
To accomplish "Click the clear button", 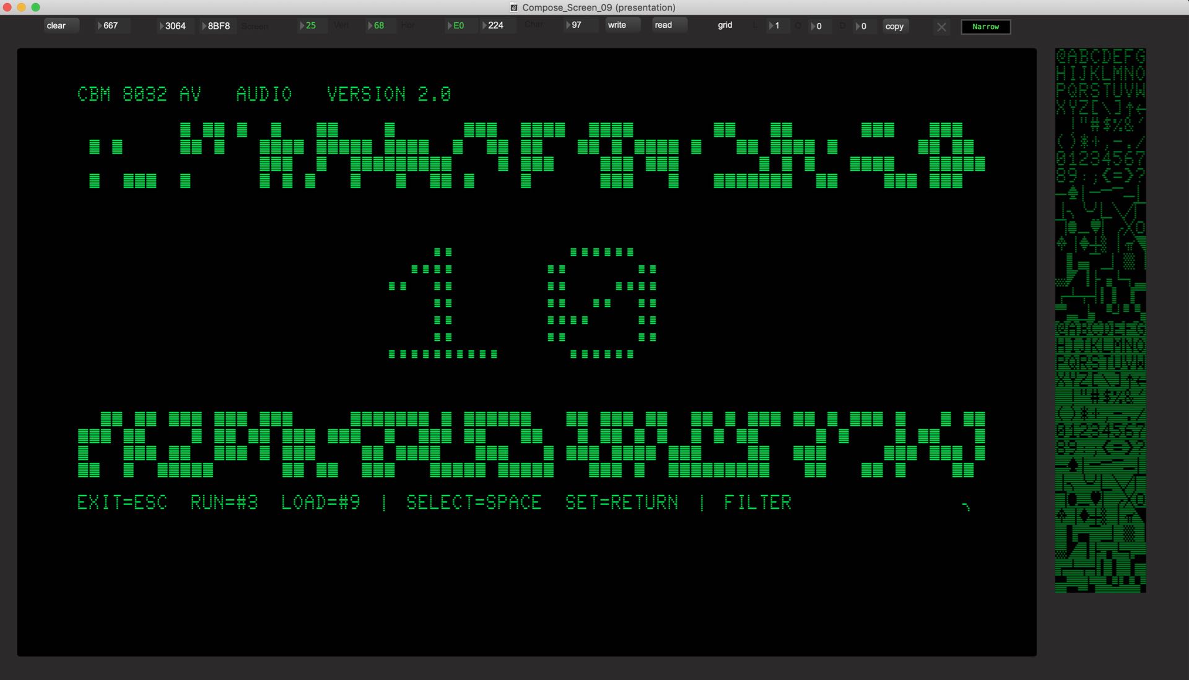I will coord(61,25).
